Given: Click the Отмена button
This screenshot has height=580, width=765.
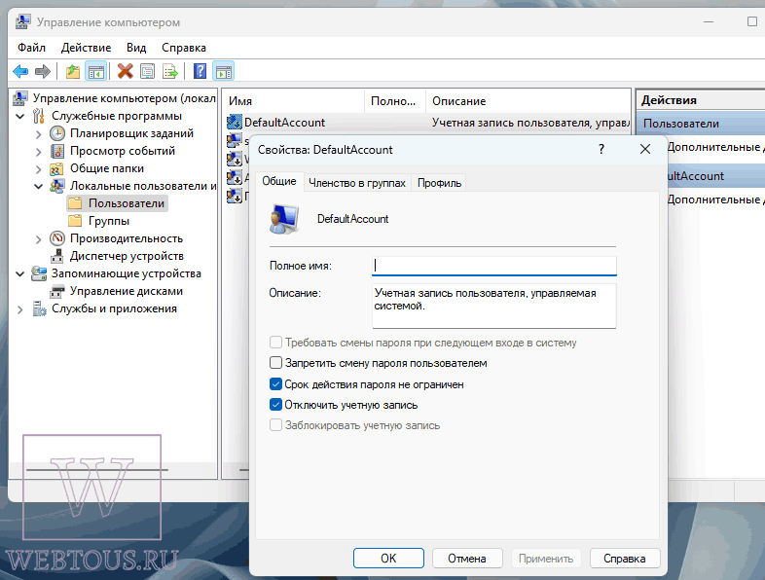Looking at the screenshot, I should tap(467, 558).
